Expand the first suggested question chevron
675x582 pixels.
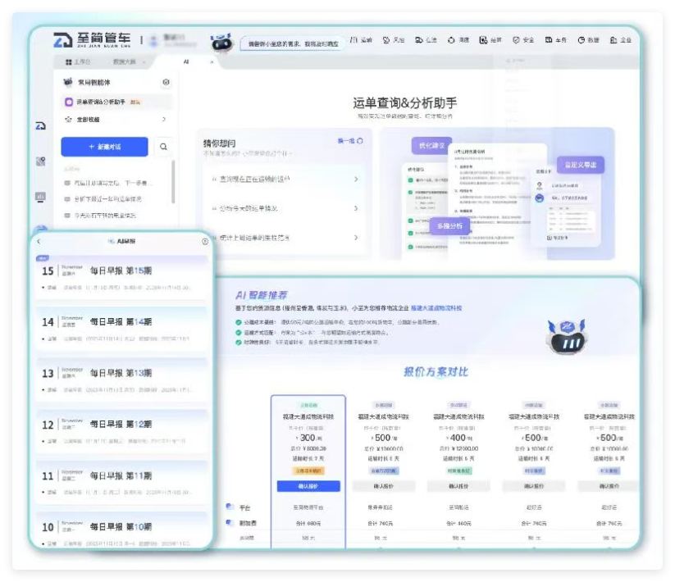click(356, 179)
